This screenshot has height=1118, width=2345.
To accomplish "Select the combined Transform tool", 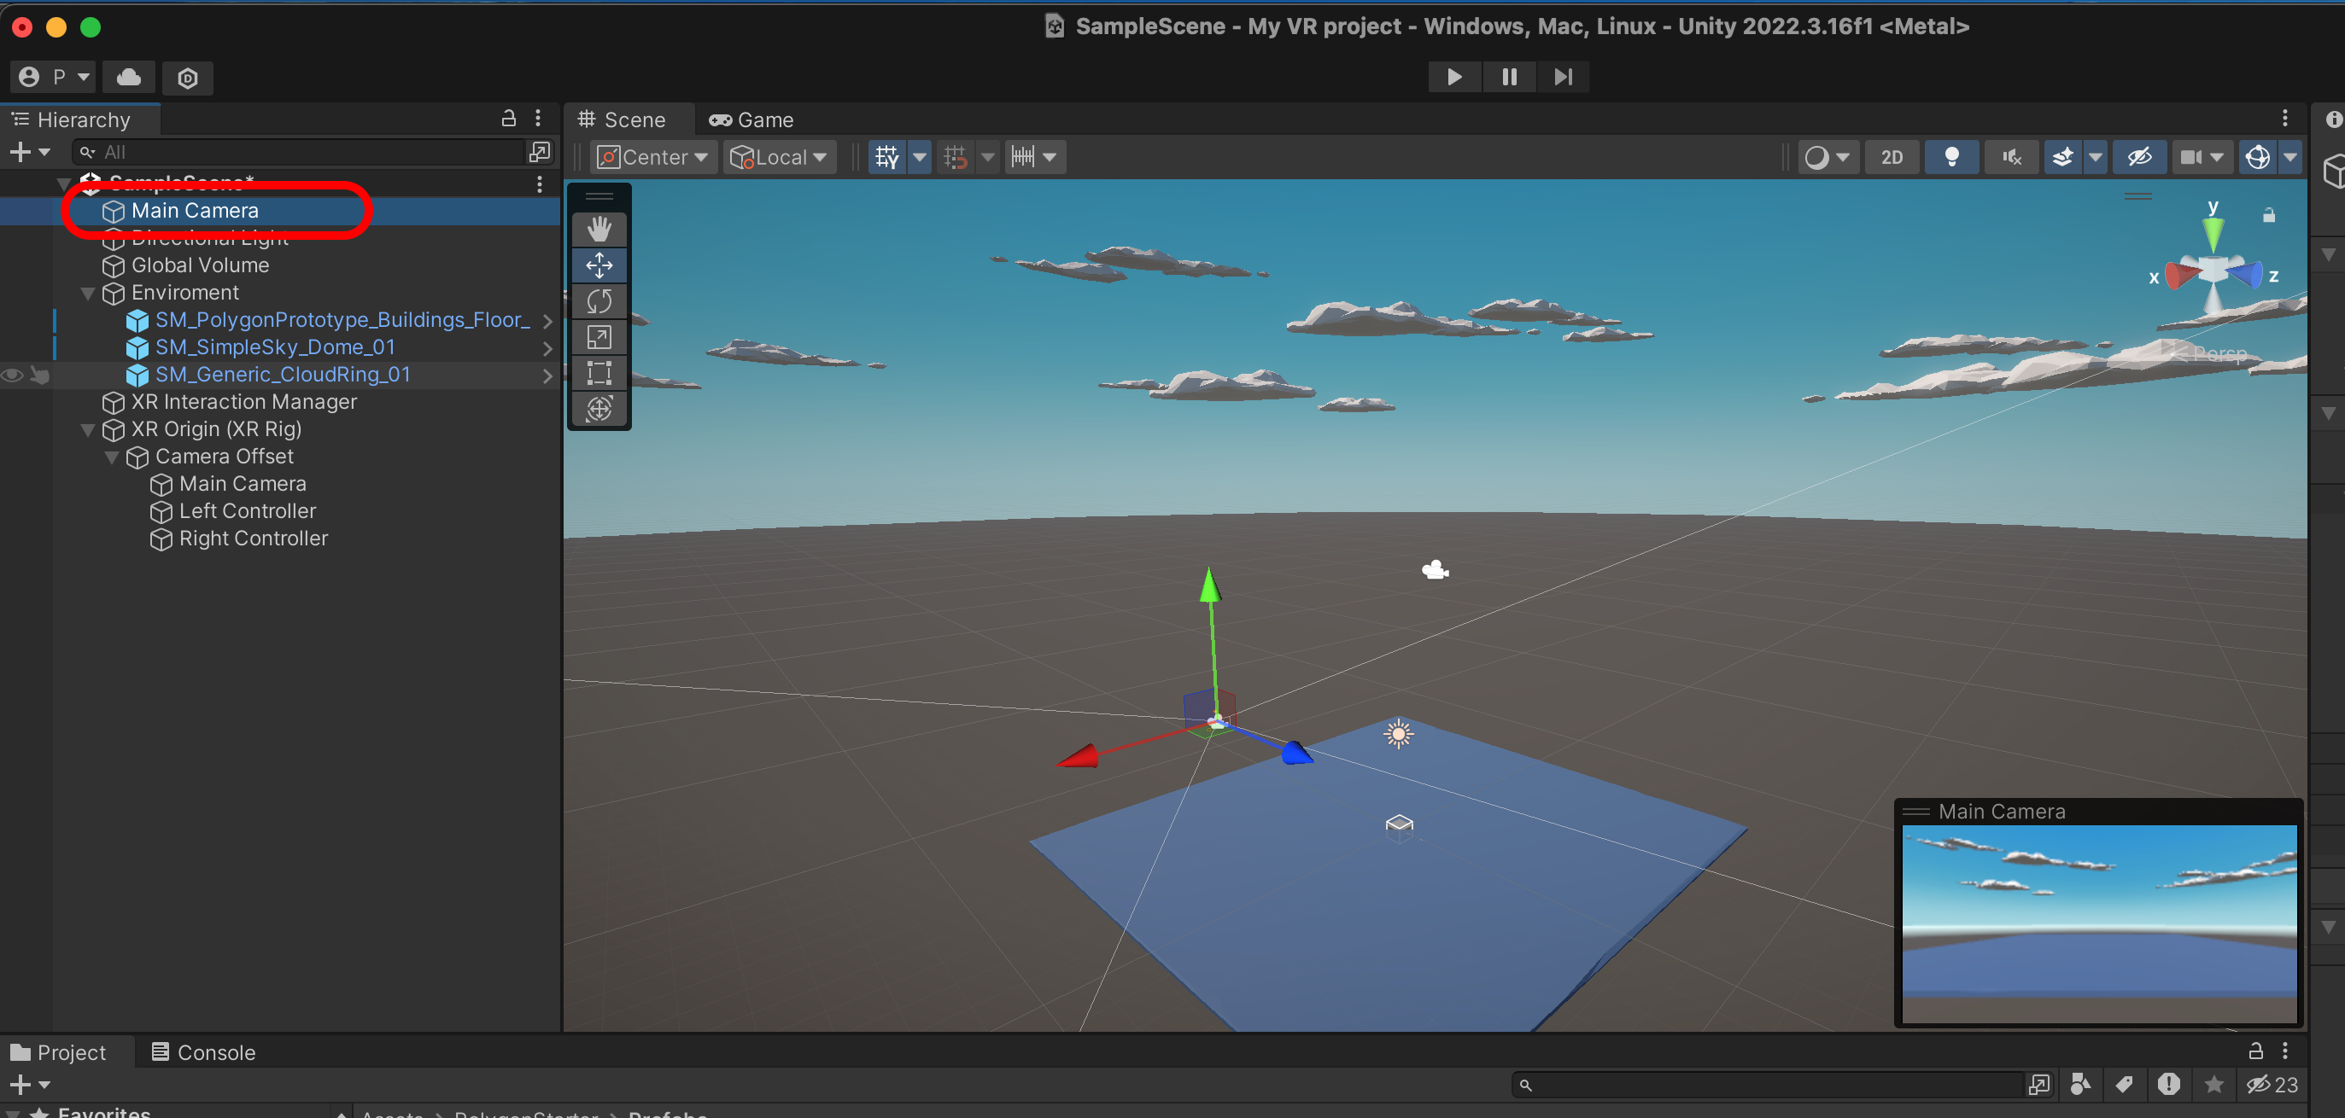I will (x=599, y=410).
